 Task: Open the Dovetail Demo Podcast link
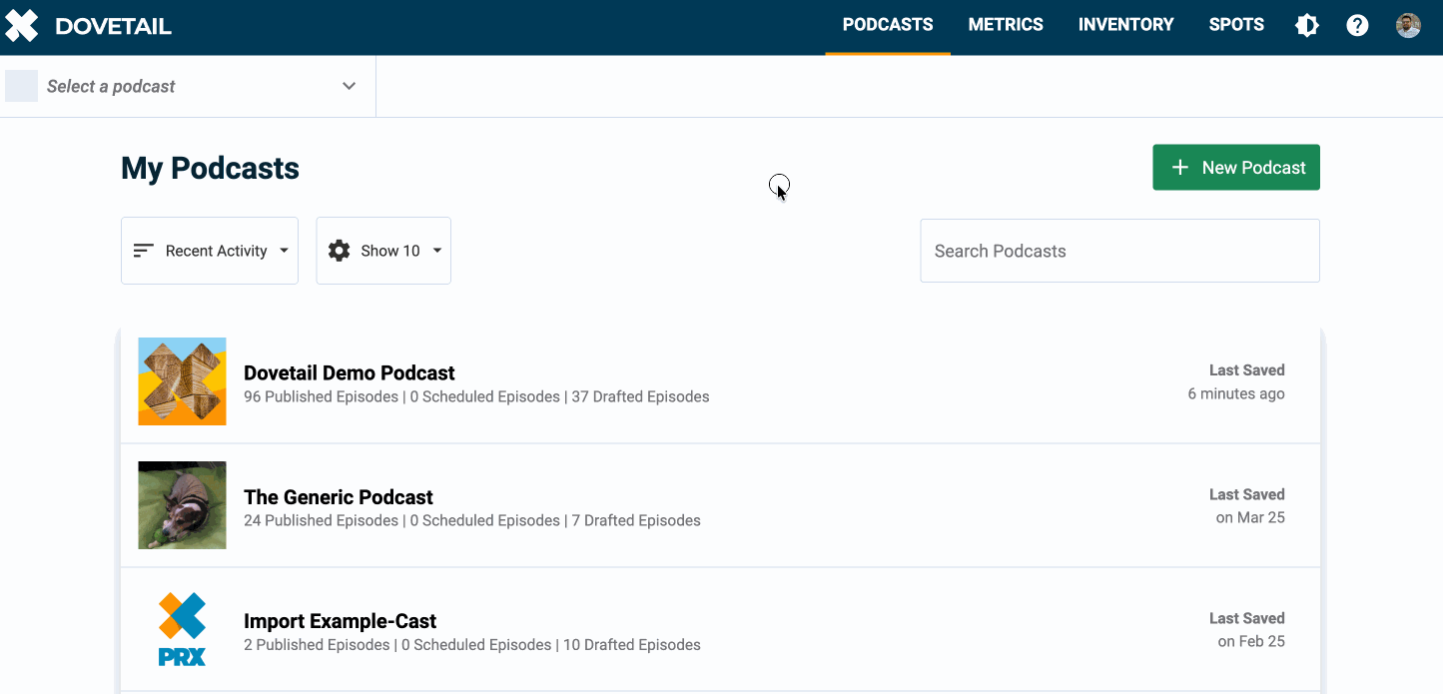tap(350, 373)
